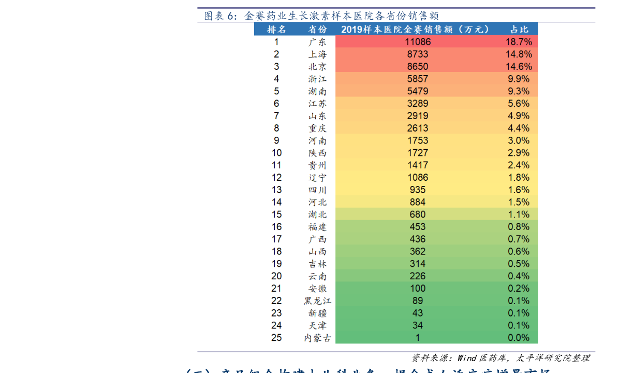Click the sales figure 436
Screen dimensions: 634x373
[418, 239]
